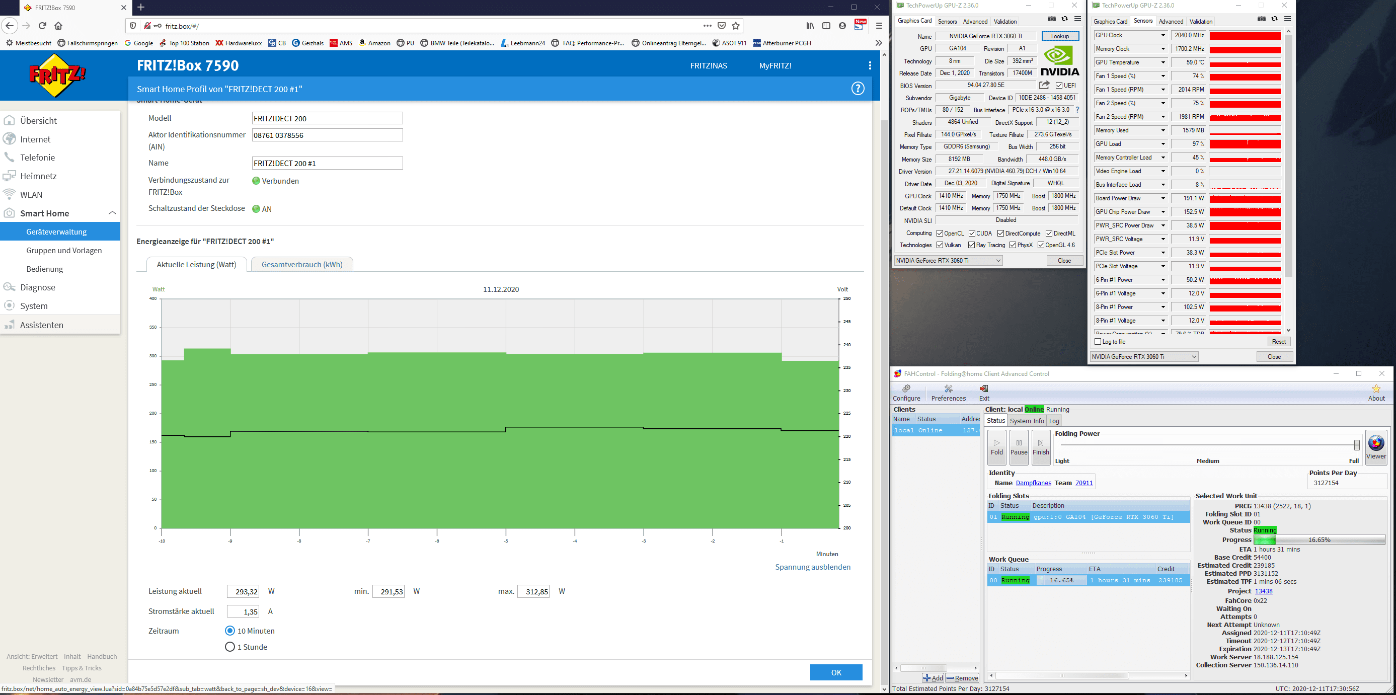Click the FRITZ! logo
The width and height of the screenshot is (1396, 695).
57,75
